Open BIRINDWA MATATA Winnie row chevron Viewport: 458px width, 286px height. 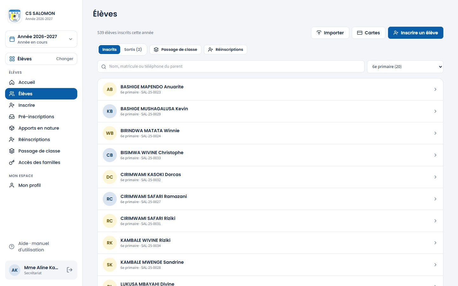435,133
